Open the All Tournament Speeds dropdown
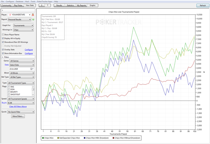Image resolution: width=210 pixels, height=144 pixels. pyautogui.click(x=21, y=98)
